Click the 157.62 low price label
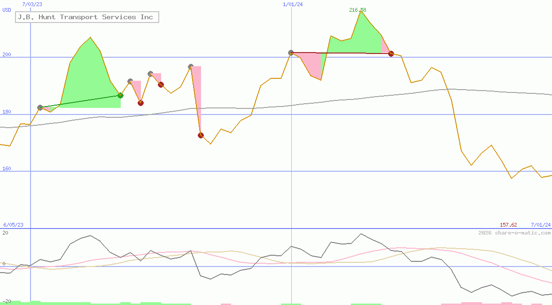Screen dimensions: 552x305 click(508, 225)
